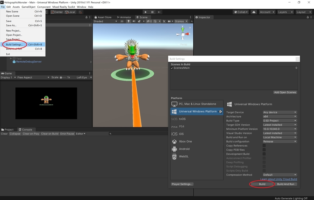Open the Gizmos dropdown
Viewport: 314px width, 200px height.
pyautogui.click(x=181, y=21)
